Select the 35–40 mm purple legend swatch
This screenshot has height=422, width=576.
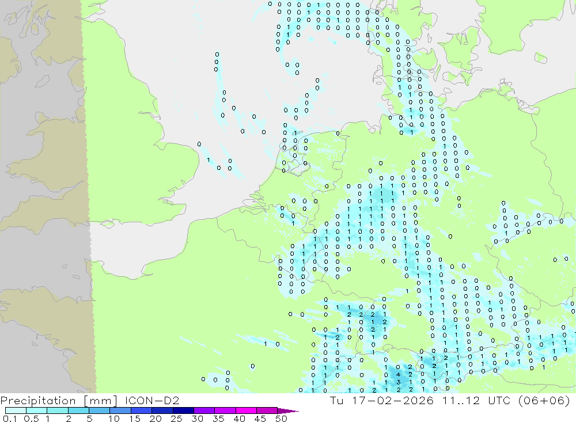coord(225,410)
